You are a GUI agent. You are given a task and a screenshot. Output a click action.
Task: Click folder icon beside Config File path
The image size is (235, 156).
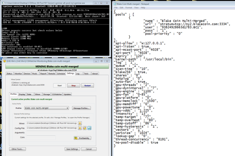pyautogui.click(x=80, y=128)
